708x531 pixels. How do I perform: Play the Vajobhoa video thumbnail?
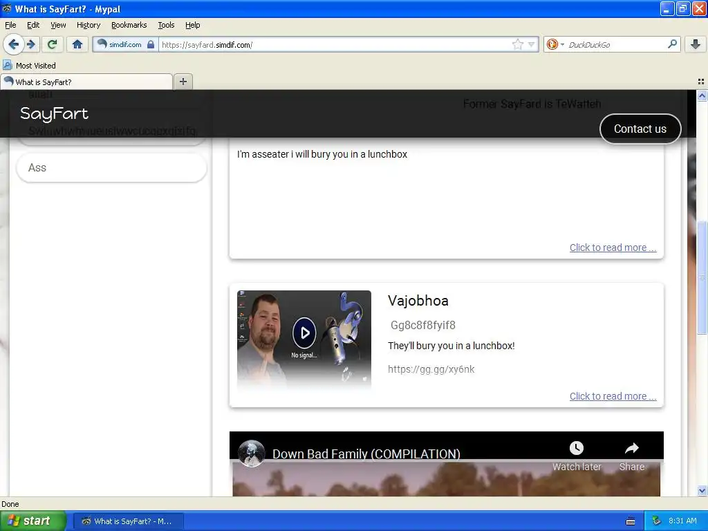pyautogui.click(x=304, y=333)
